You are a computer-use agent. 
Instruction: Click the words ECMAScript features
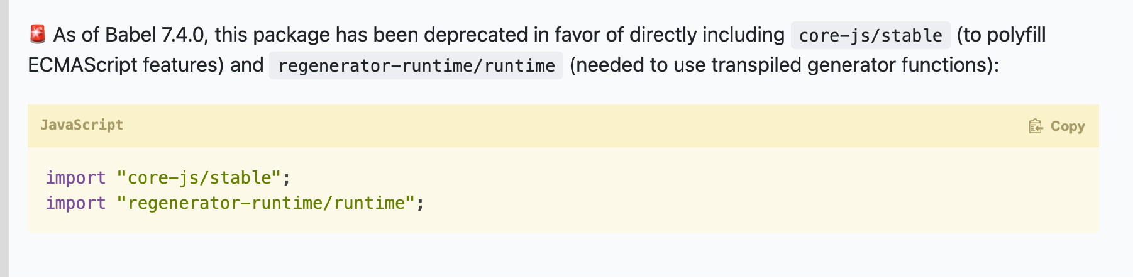pyautogui.click(x=126, y=65)
